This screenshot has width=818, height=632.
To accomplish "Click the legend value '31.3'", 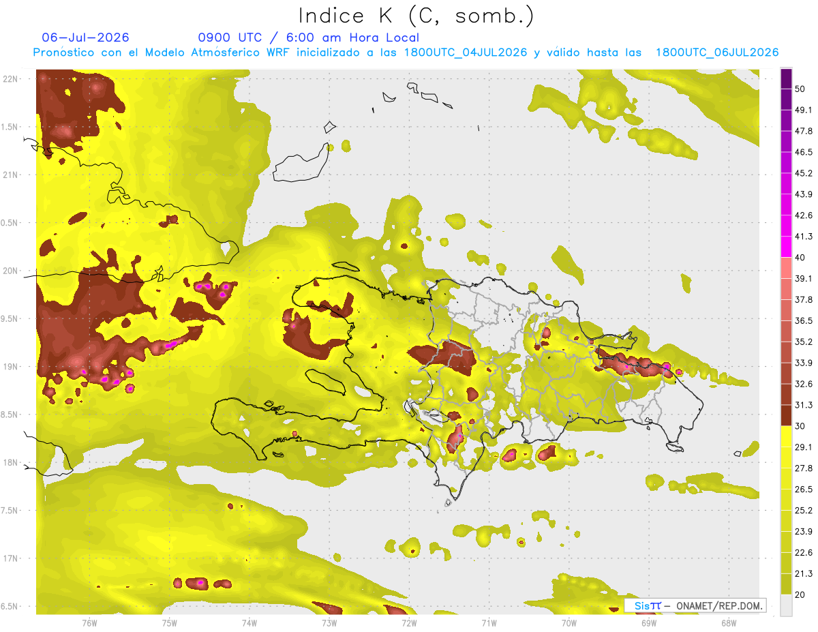I will point(804,405).
